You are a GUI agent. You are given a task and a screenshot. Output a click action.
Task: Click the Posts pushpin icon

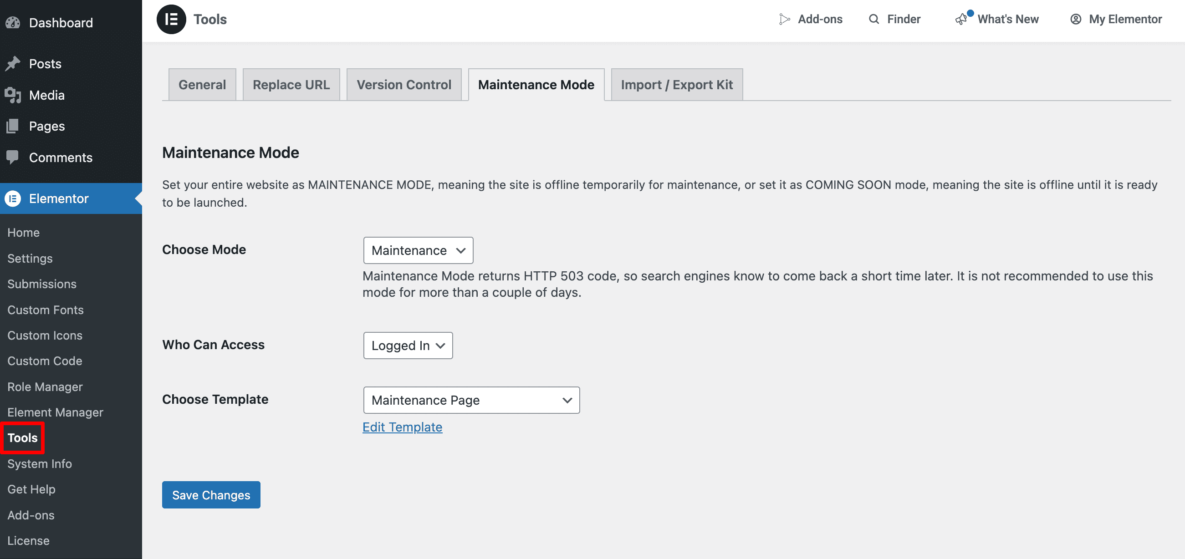(x=13, y=63)
